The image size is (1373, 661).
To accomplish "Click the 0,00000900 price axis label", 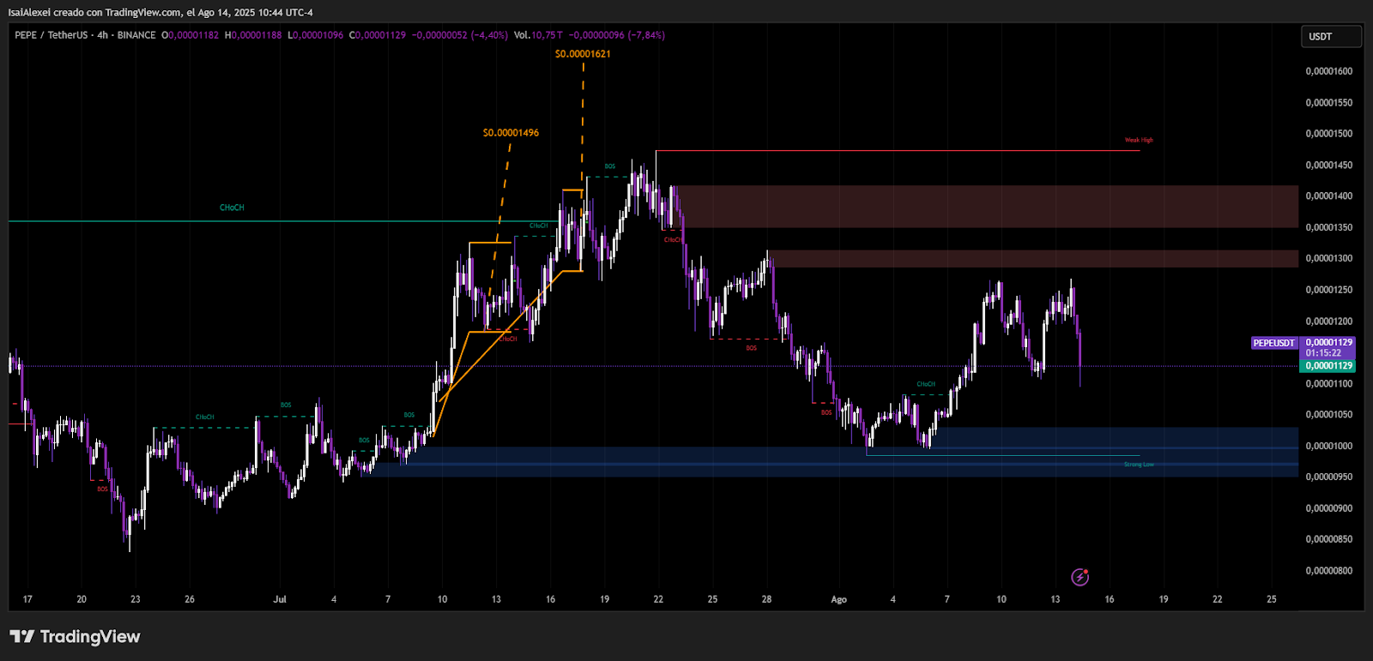I will pos(1329,508).
